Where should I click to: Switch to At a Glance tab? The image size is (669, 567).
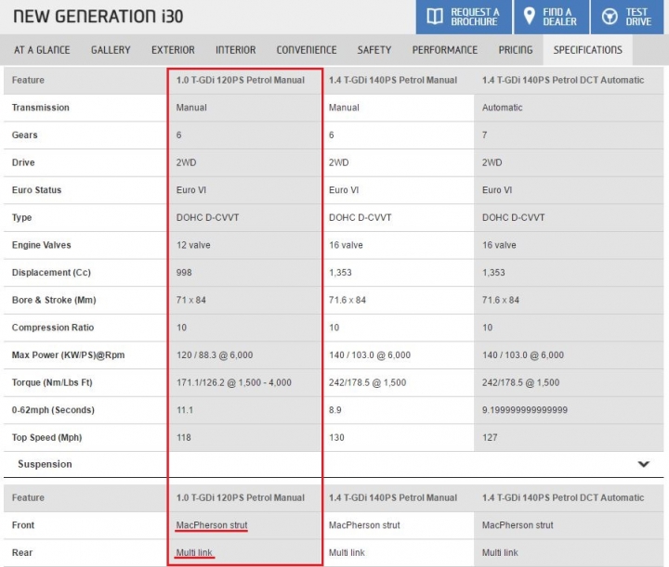click(42, 50)
